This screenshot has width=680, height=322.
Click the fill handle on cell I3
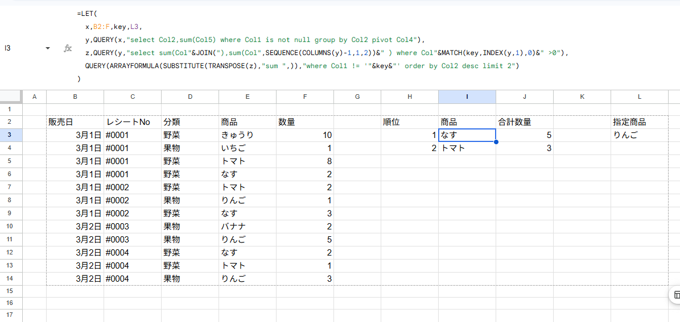point(496,141)
